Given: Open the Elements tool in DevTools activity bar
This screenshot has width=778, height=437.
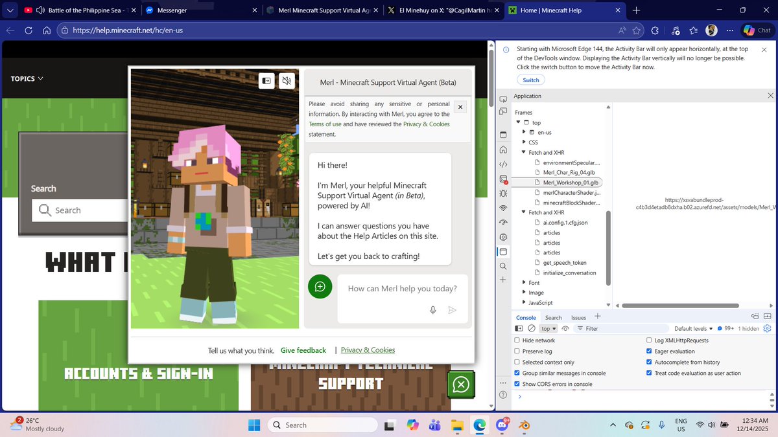Looking at the screenshot, I should [x=503, y=164].
